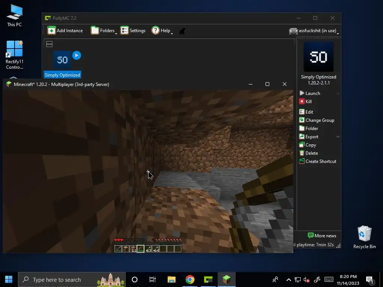Open the instance Folder
The height and width of the screenshot is (287, 383).
tap(309, 129)
